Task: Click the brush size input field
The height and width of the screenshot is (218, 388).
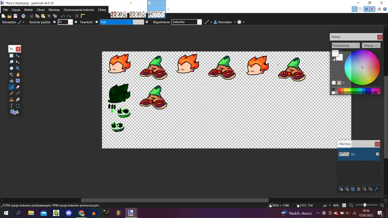Action: 63,22
